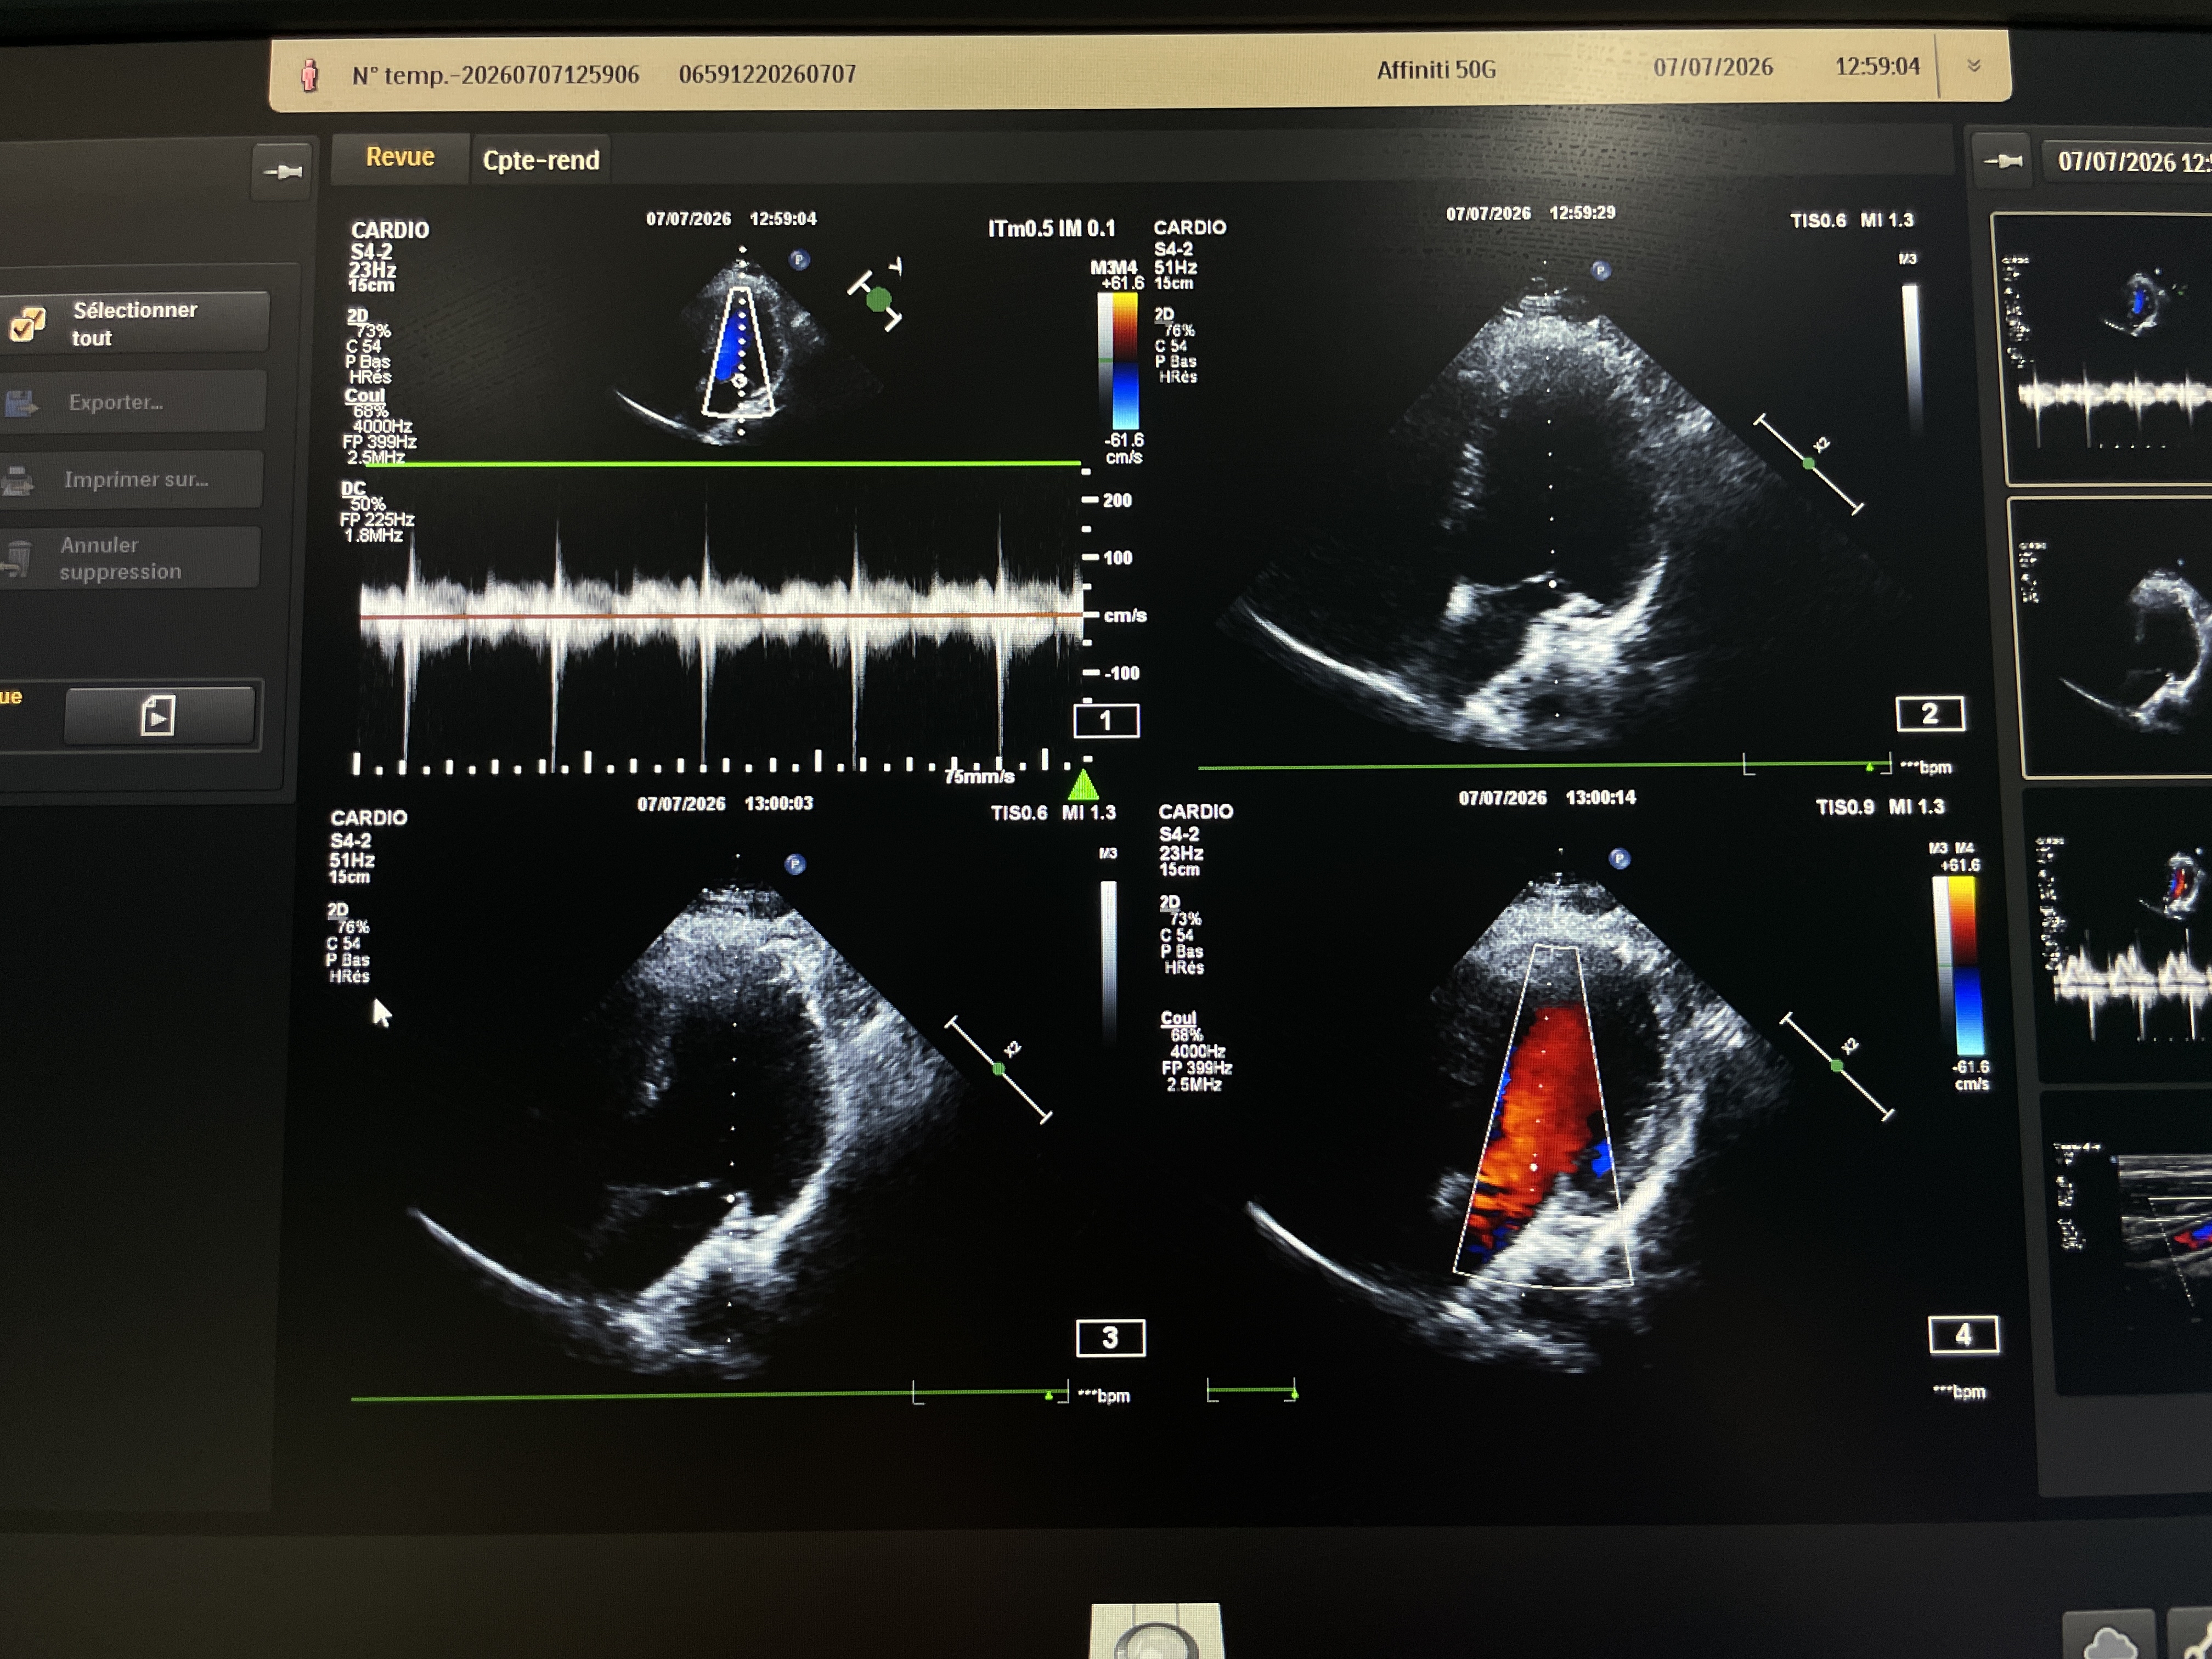The height and width of the screenshot is (1659, 2212).
Task: Select image number 4 box
Action: (x=1963, y=1335)
